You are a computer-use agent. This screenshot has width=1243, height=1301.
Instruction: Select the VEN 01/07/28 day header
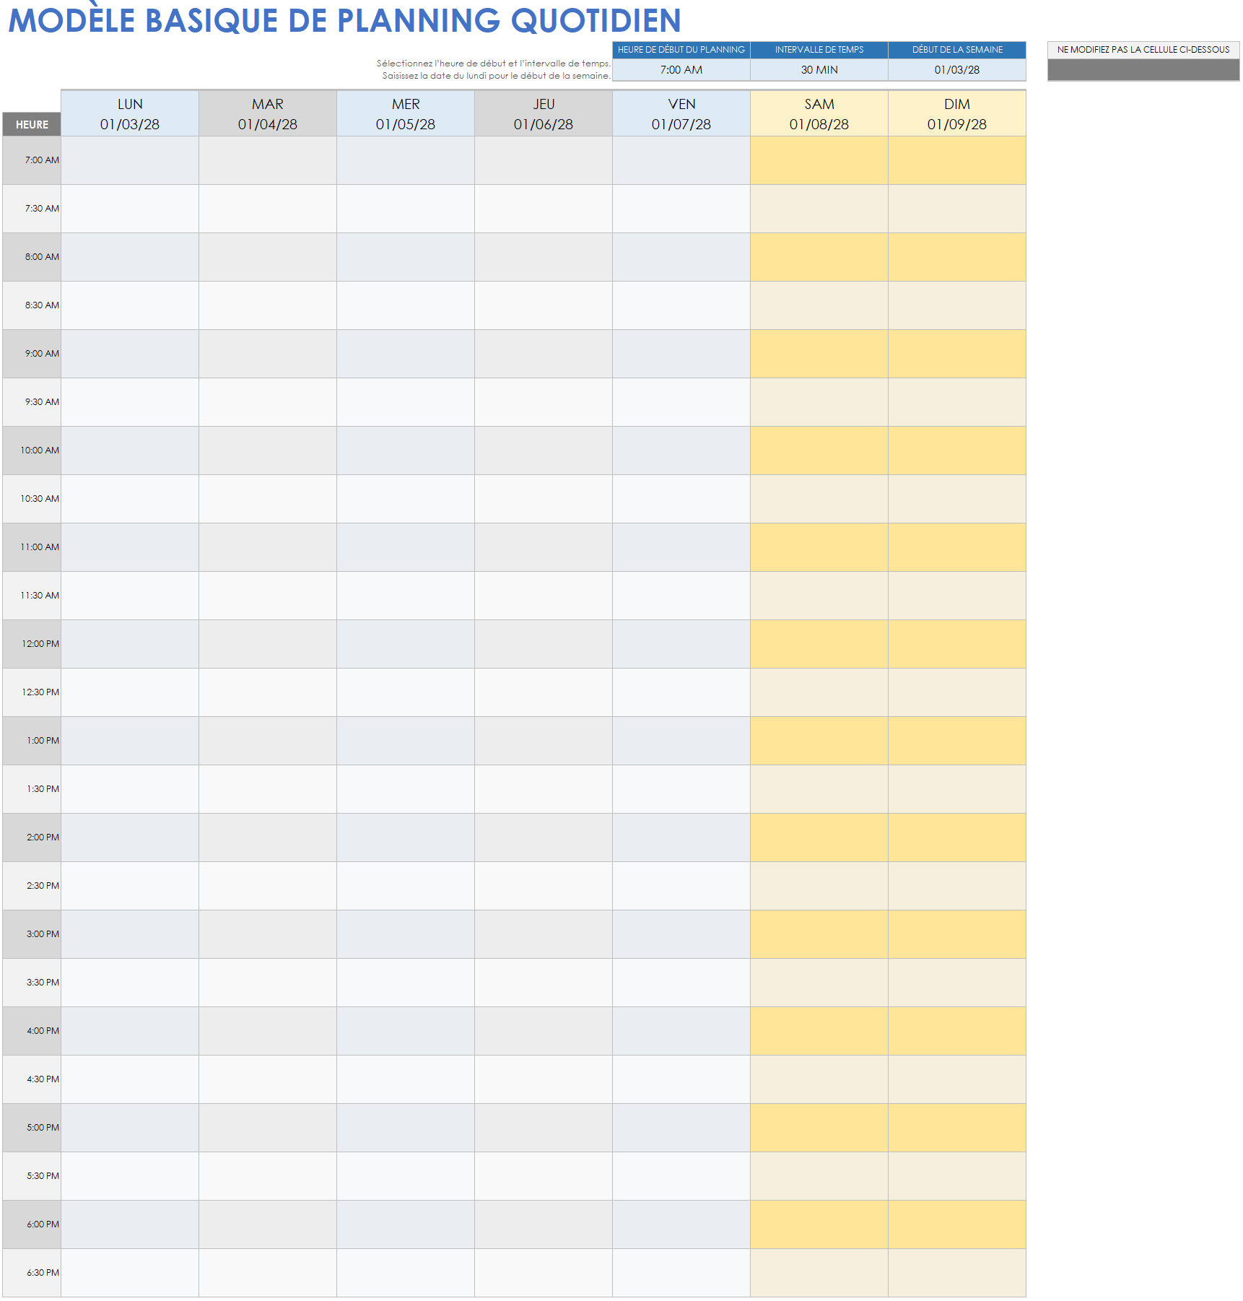pyautogui.click(x=681, y=114)
